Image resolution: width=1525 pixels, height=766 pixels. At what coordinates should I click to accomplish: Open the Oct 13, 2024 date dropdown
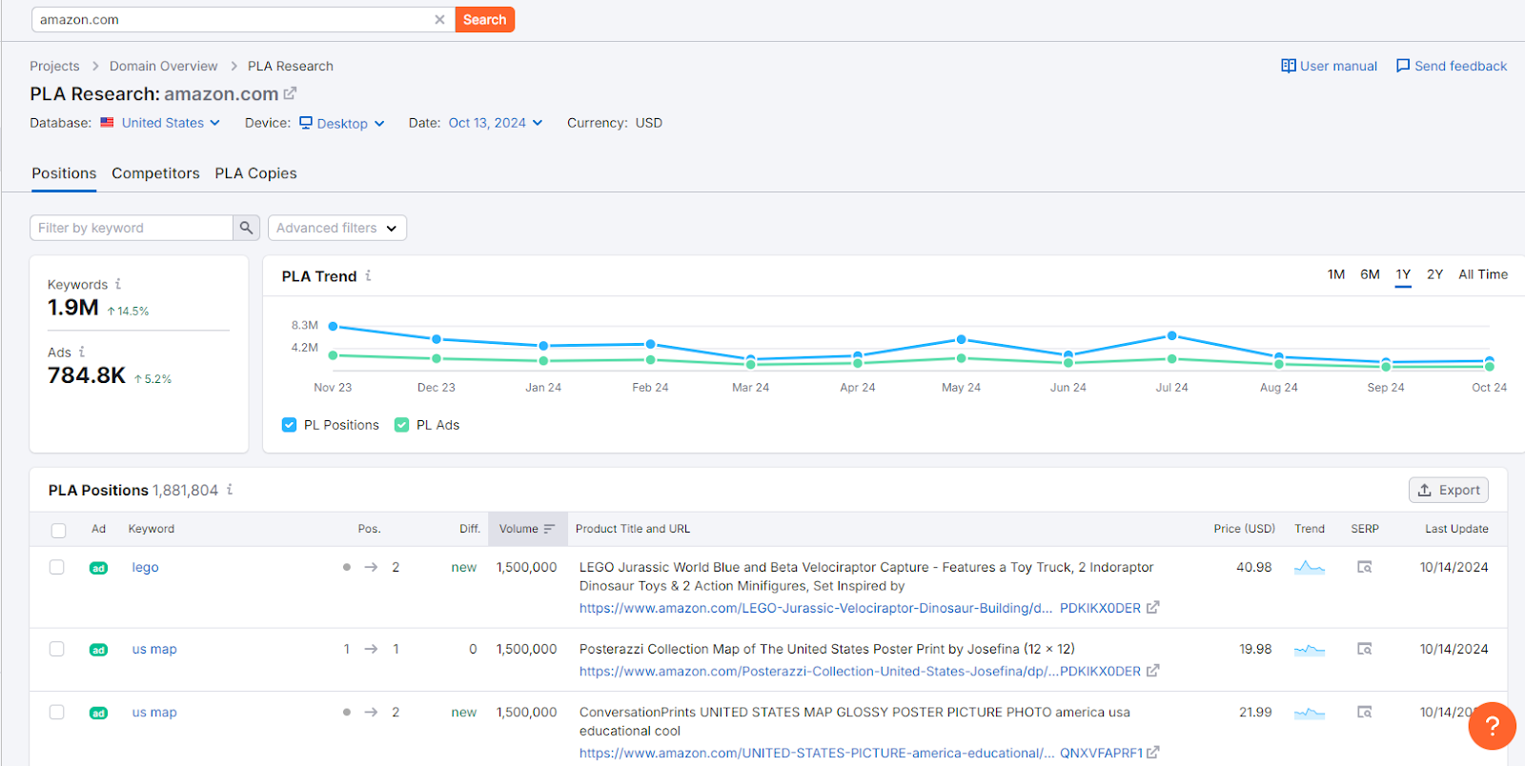(x=496, y=123)
